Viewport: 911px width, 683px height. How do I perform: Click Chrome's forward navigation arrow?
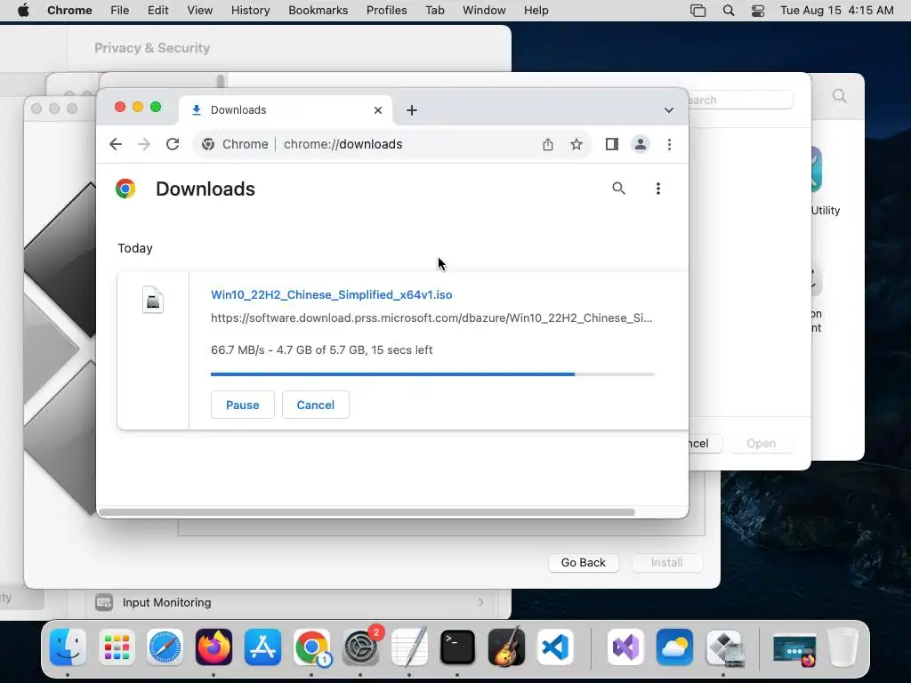click(x=144, y=144)
